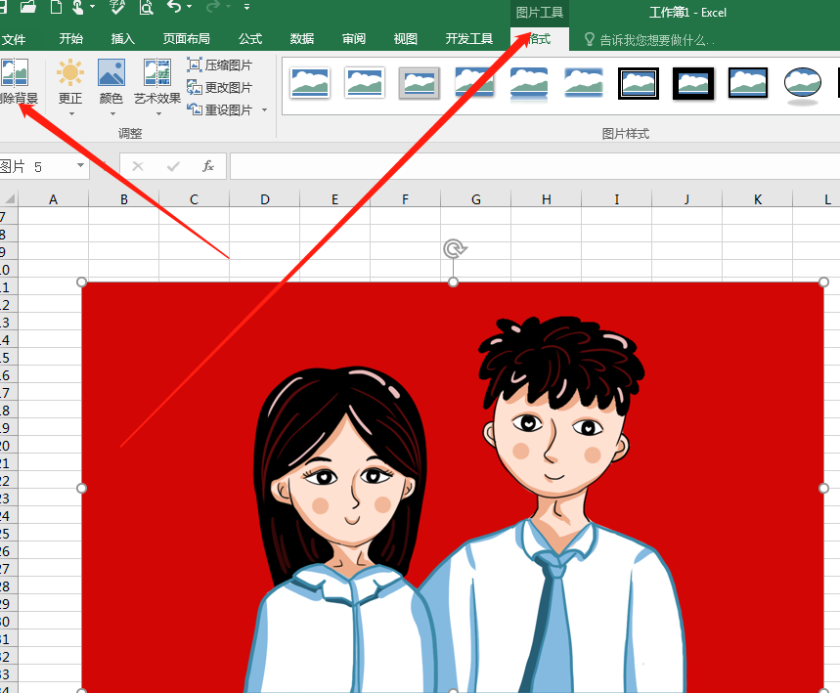The width and height of the screenshot is (840, 693).
Task: Switch to the 页面布局 (Page Layout) tab
Action: pyautogui.click(x=186, y=38)
